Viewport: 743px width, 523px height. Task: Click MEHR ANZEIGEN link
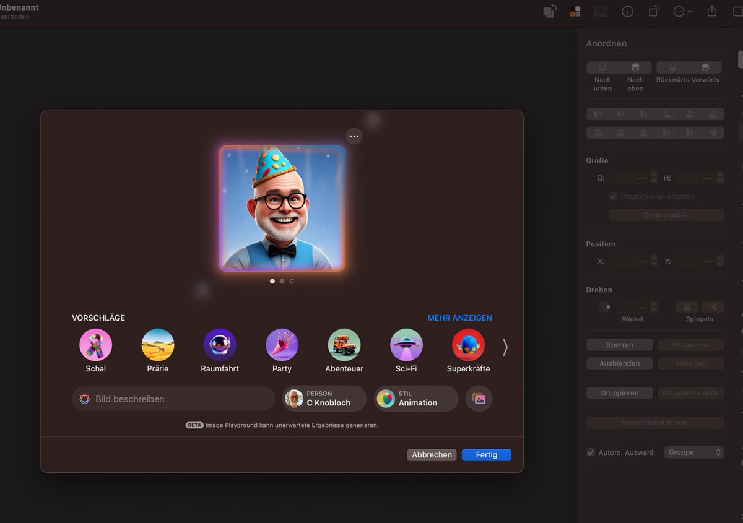pos(459,318)
